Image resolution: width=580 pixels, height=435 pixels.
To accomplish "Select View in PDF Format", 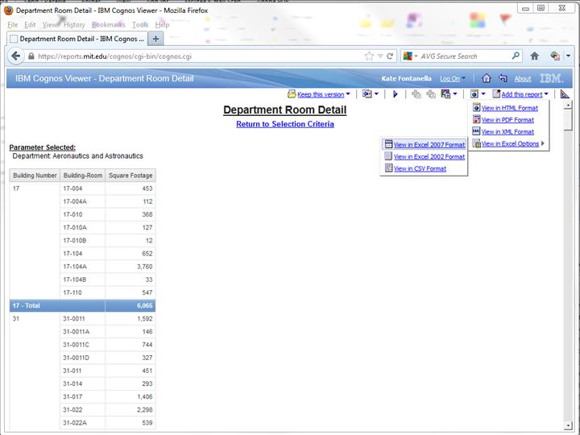I will (x=507, y=119).
